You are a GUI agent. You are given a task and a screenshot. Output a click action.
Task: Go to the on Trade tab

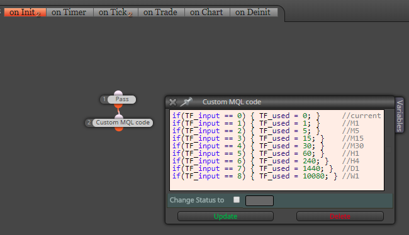160,12
